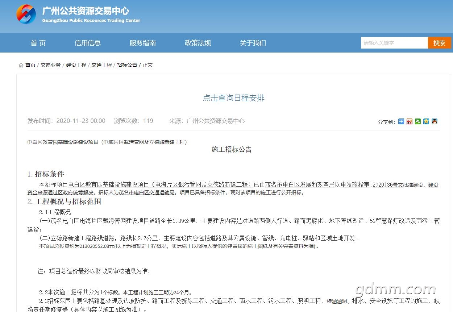Screen dimensions: 453x312
Task: Click the source text 来源：广州公共资源交易中心
Action: click(207, 121)
